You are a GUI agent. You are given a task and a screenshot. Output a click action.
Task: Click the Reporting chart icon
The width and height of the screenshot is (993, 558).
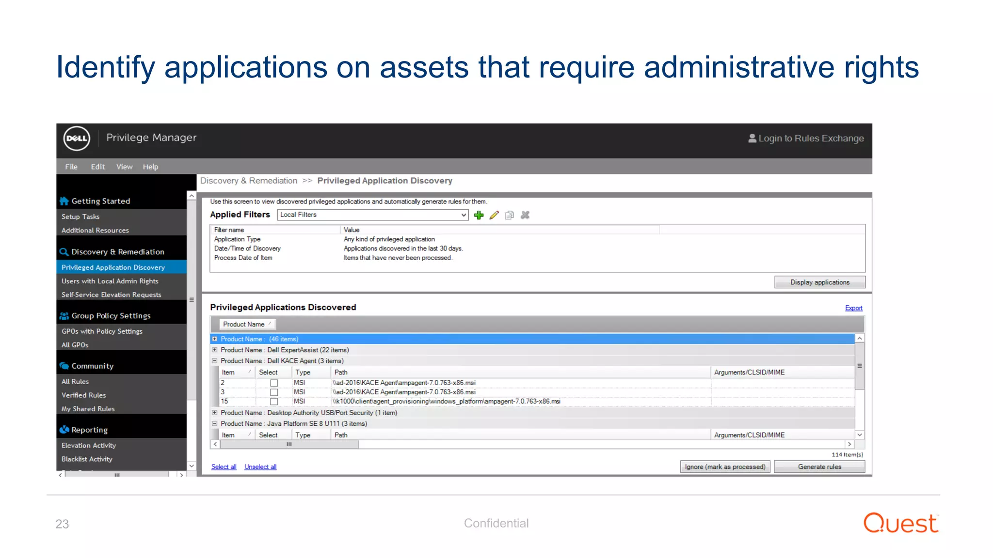64,430
